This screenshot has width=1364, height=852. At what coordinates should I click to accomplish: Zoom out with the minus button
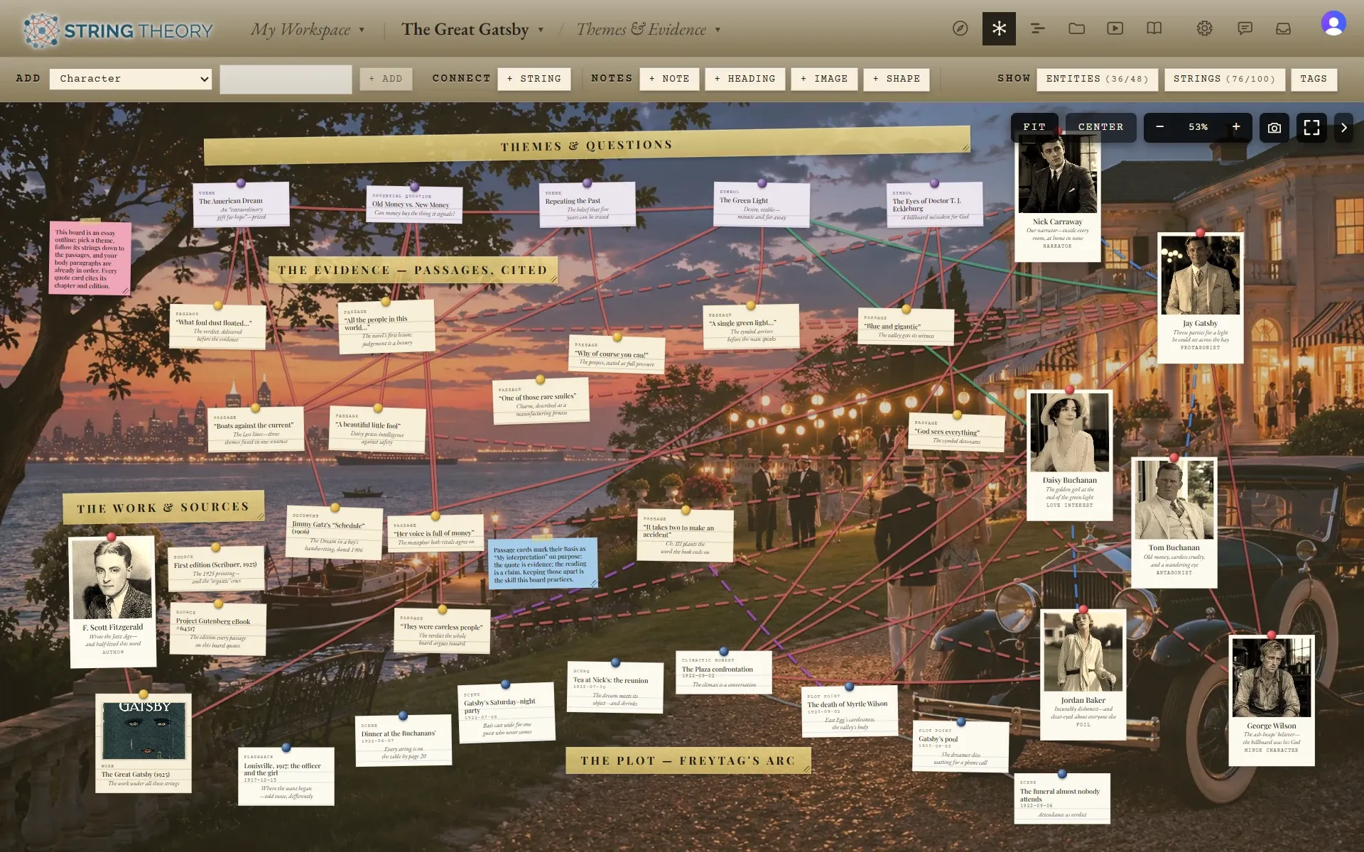pos(1159,127)
